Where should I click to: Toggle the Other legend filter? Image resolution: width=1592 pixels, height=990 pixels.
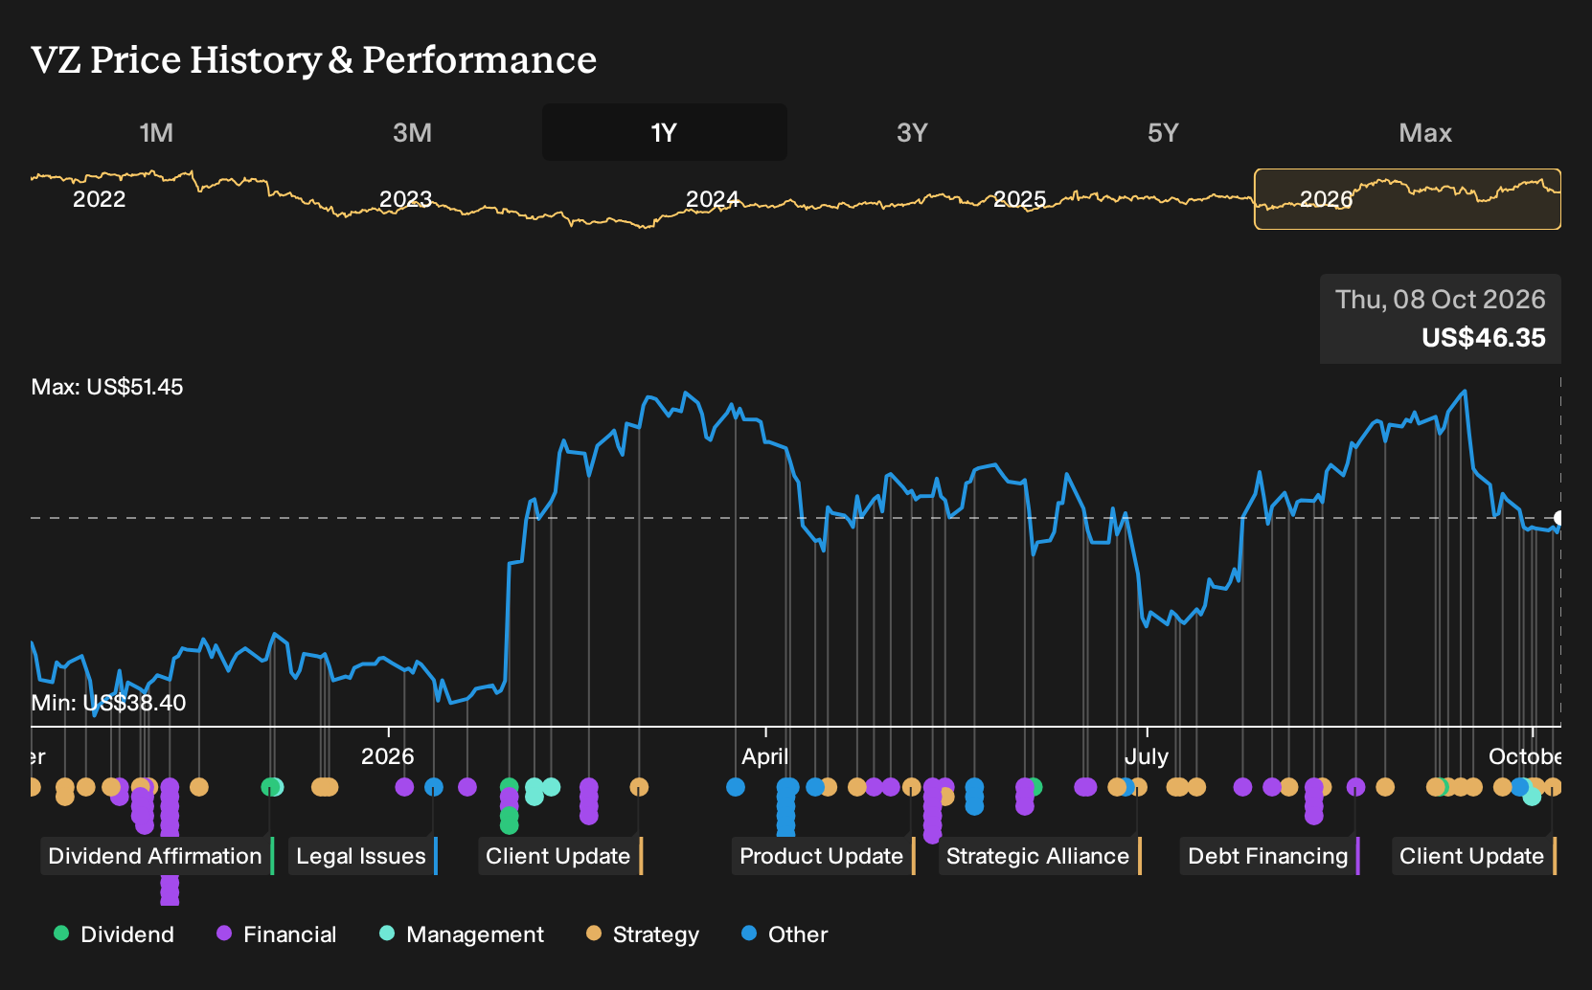point(785,934)
